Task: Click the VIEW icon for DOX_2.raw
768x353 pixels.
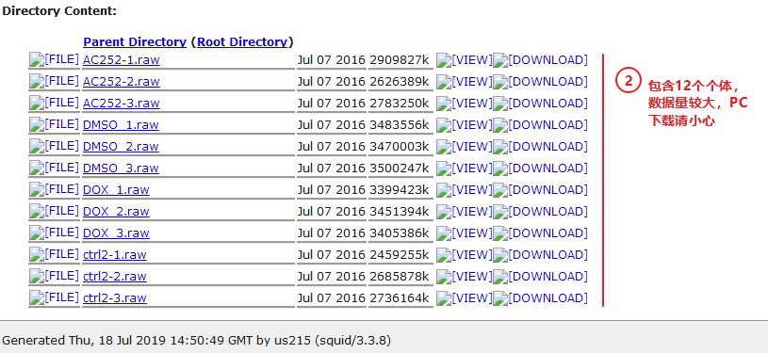Action: click(465, 211)
